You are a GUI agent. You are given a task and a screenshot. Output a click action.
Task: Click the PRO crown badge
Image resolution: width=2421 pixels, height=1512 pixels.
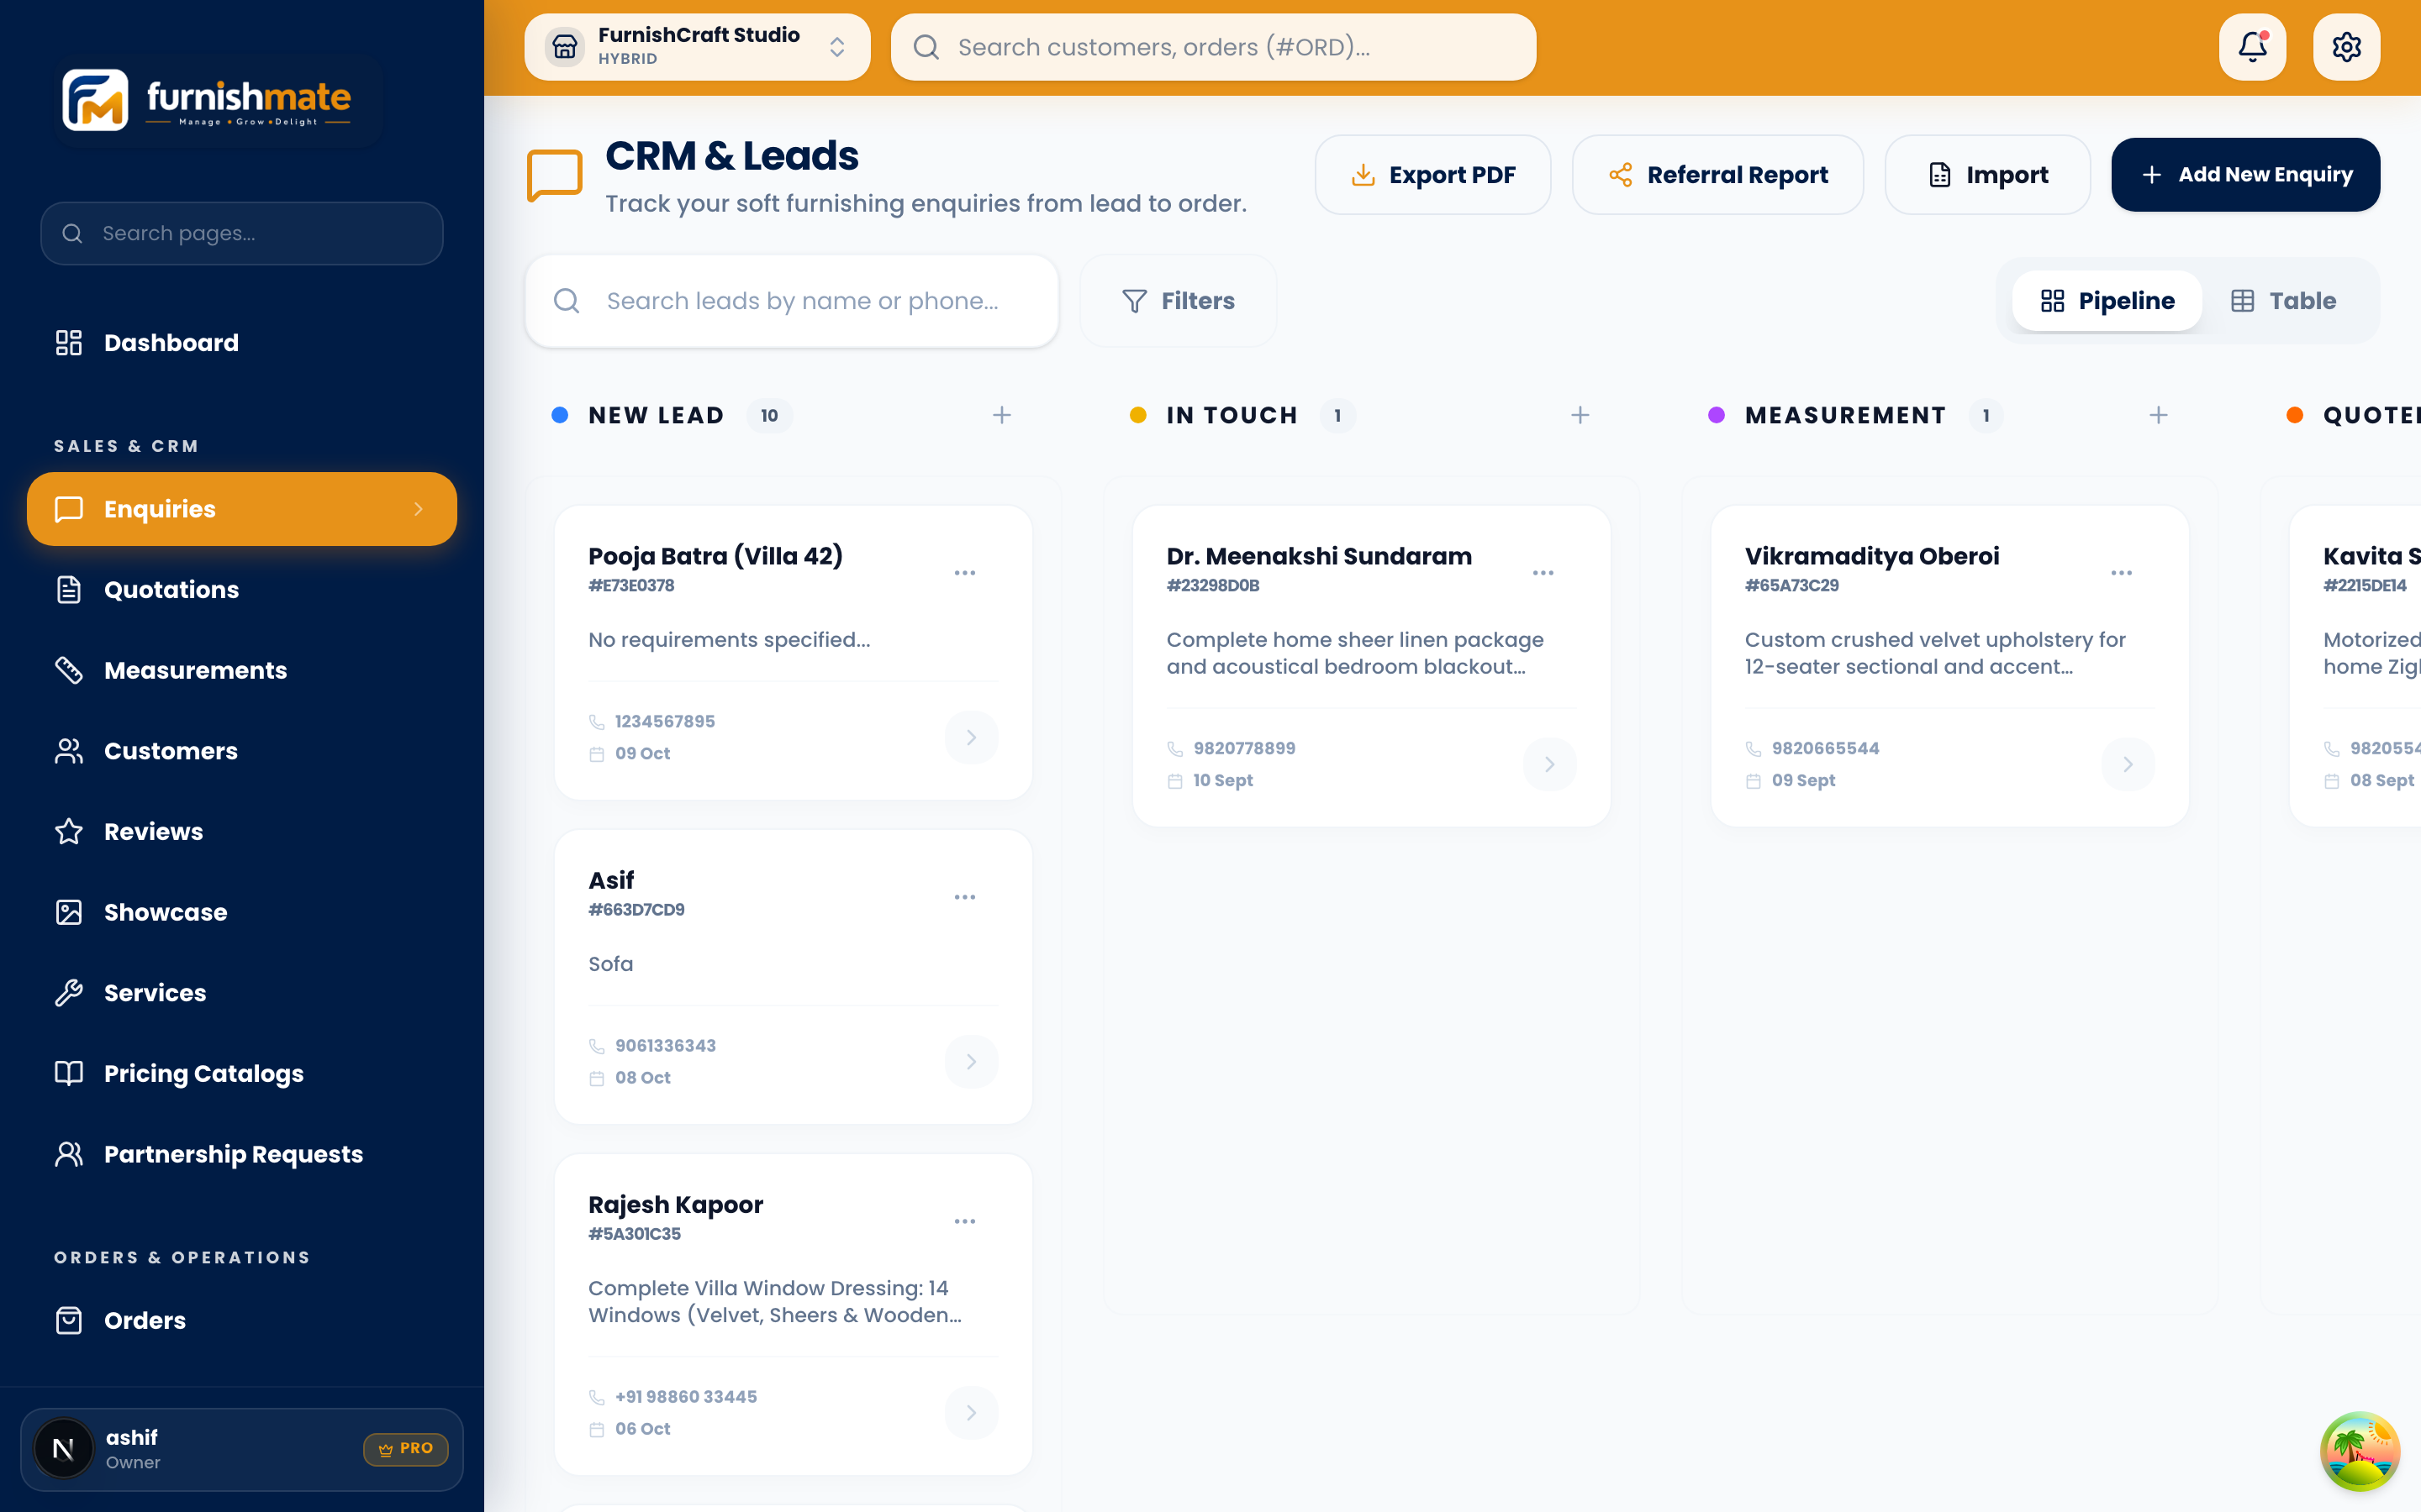406,1449
